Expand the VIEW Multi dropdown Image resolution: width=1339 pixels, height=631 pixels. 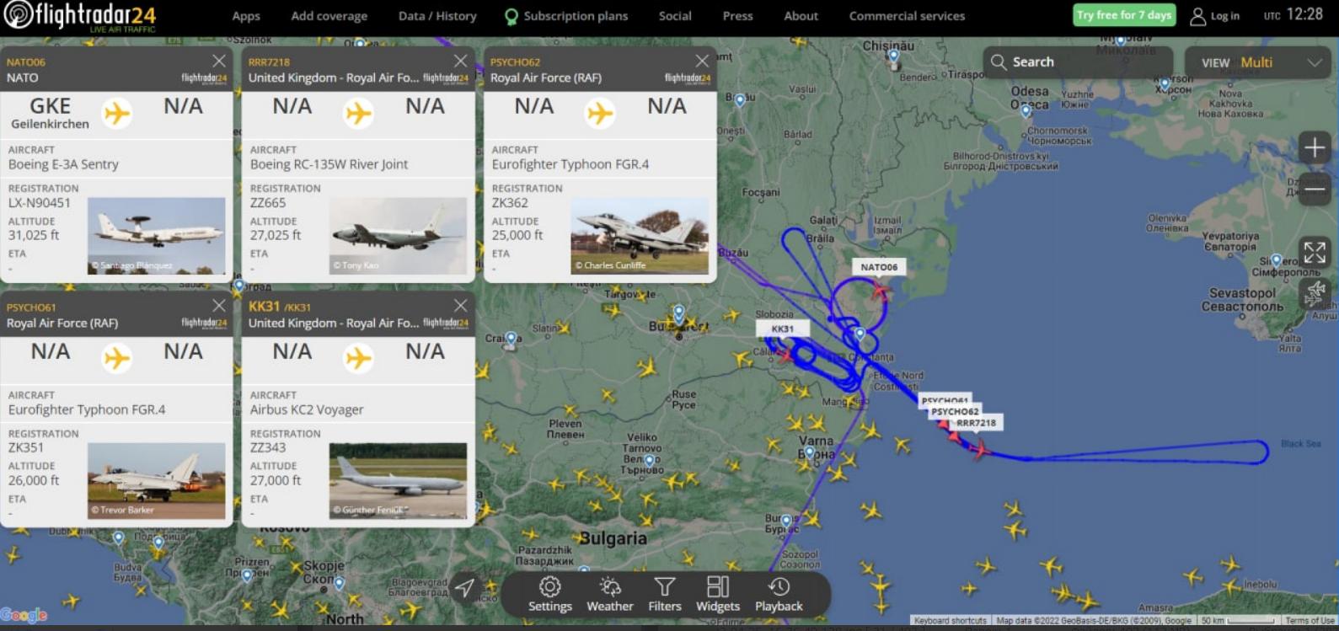tap(1257, 62)
